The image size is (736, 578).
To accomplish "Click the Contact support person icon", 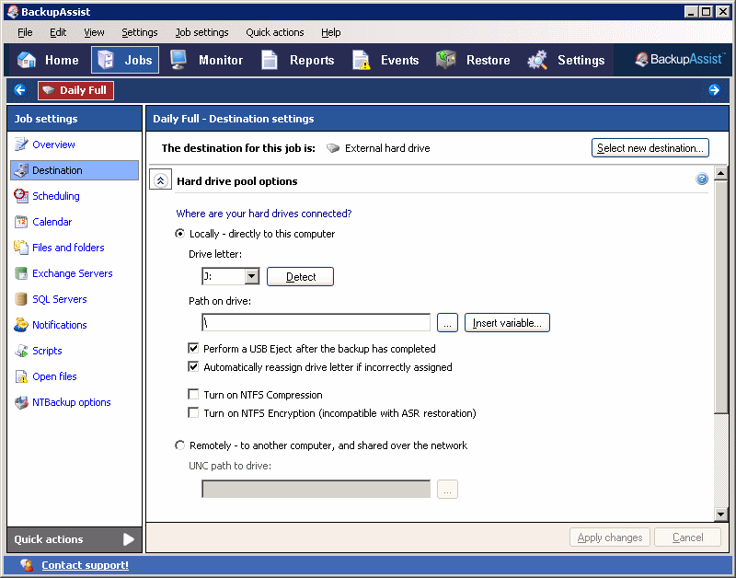I will tap(27, 565).
